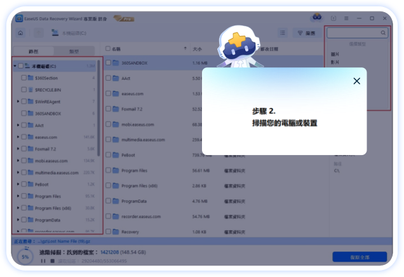Image resolution: width=404 pixels, height=277 pixels.
Task: Switch to list view icon
Action: click(x=282, y=32)
